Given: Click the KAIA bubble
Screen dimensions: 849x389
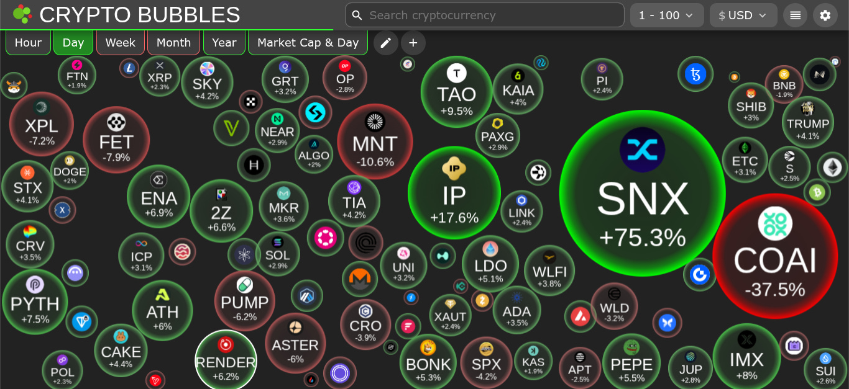Looking at the screenshot, I should click(x=518, y=89).
